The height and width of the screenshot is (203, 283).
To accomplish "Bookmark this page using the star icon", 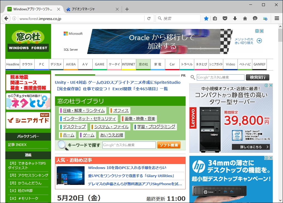I will (x=206, y=18).
